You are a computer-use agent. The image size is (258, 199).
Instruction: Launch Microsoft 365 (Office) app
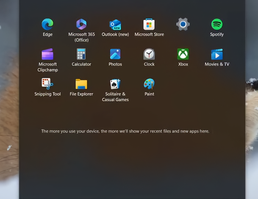(x=81, y=24)
